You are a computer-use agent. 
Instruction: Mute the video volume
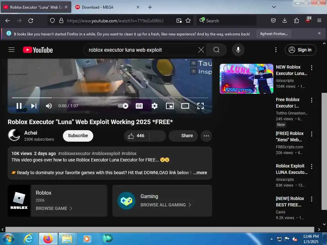(x=49, y=106)
